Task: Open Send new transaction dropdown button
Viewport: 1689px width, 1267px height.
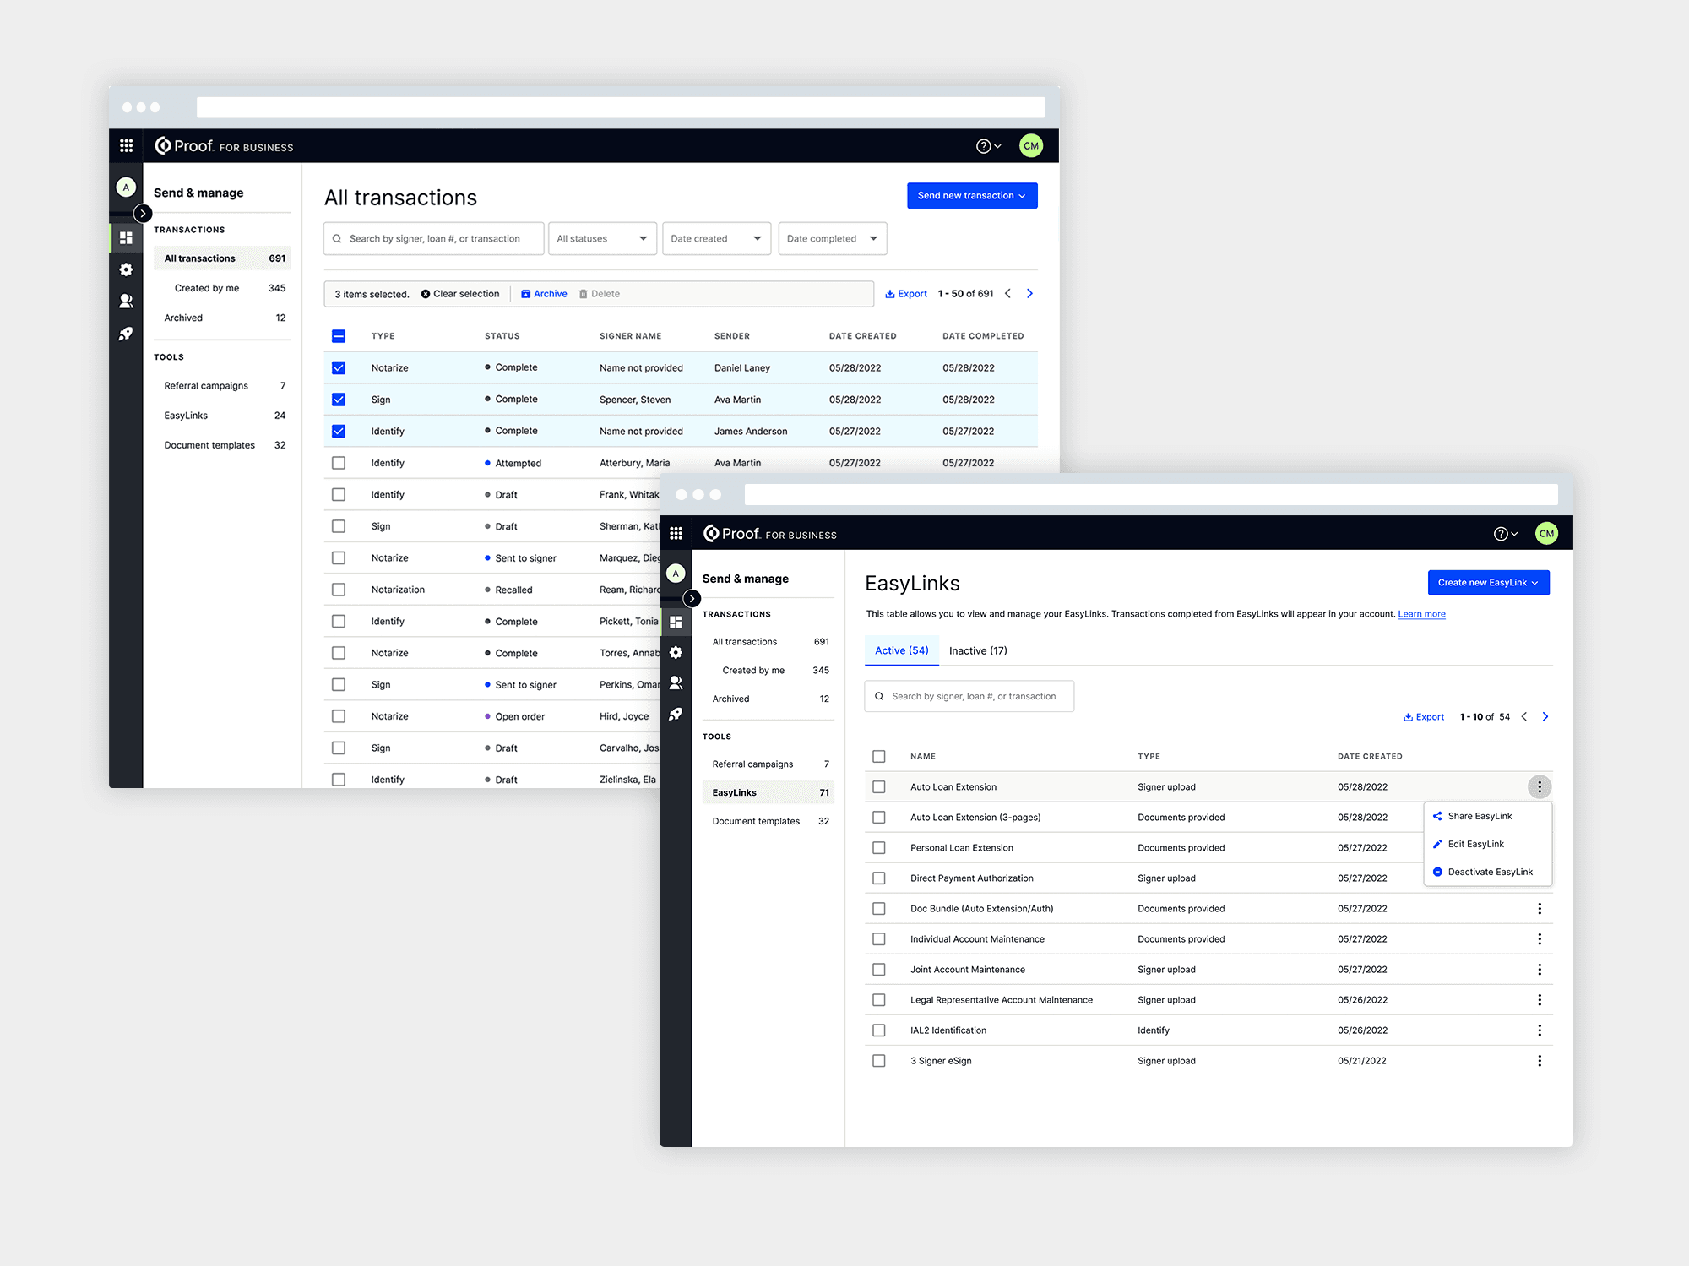Action: 972,196
